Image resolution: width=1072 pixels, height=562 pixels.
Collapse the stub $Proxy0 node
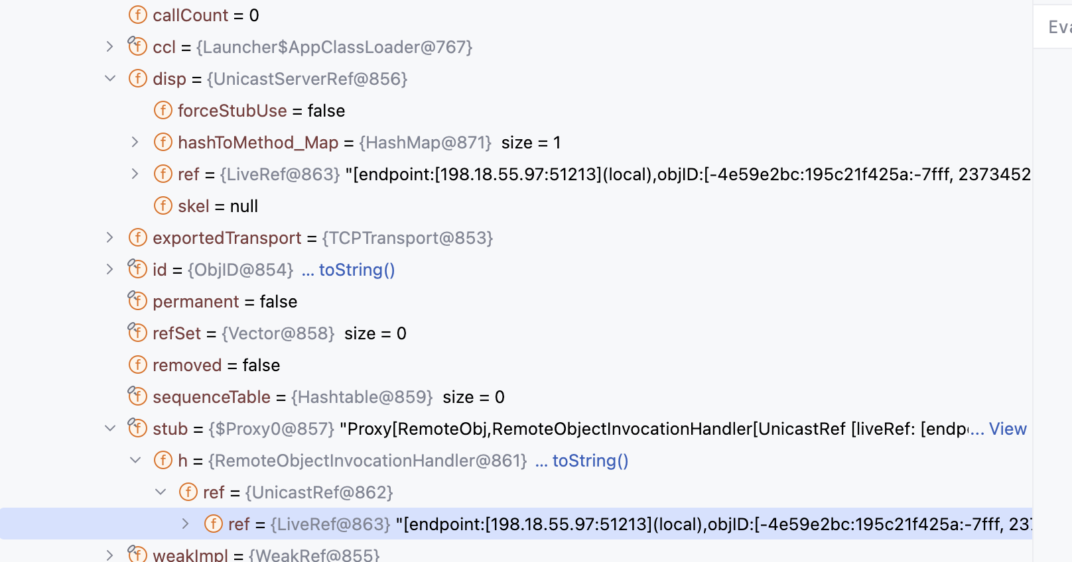tap(110, 428)
